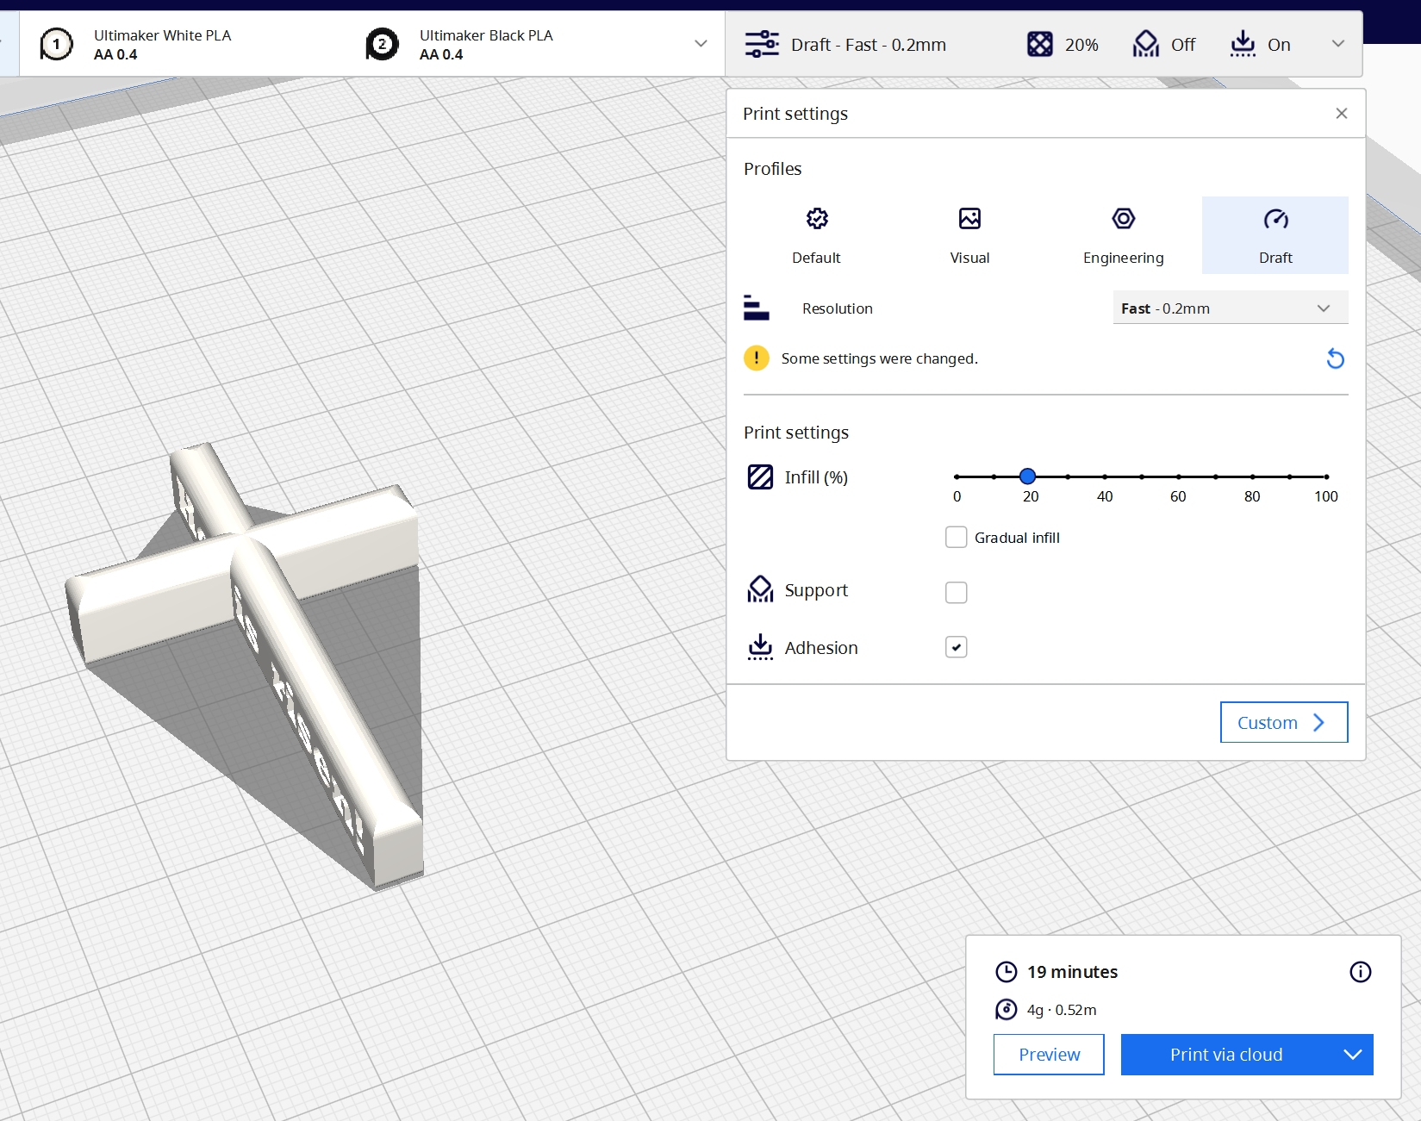
Task: Show print time info details
Action: pos(1360,972)
